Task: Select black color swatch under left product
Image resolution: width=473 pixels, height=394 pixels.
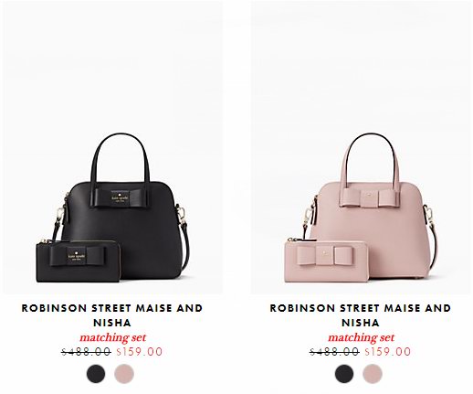Action: (96, 374)
